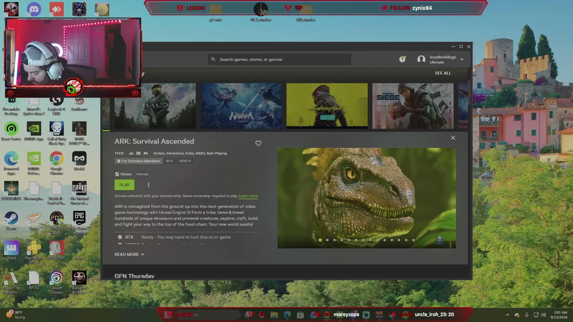
Task: Open the Learn more link about game ownership
Action: tap(248, 196)
